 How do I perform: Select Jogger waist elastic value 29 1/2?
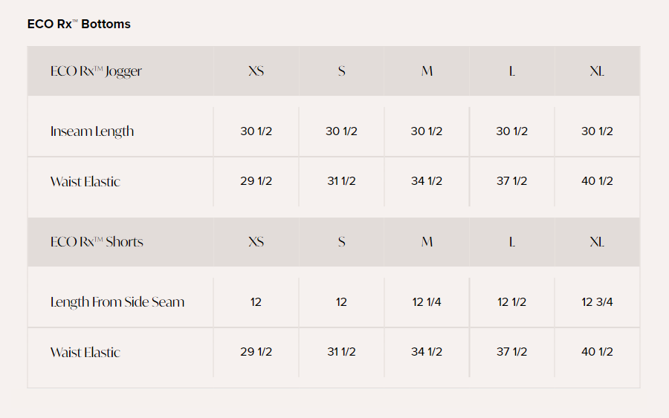256,181
